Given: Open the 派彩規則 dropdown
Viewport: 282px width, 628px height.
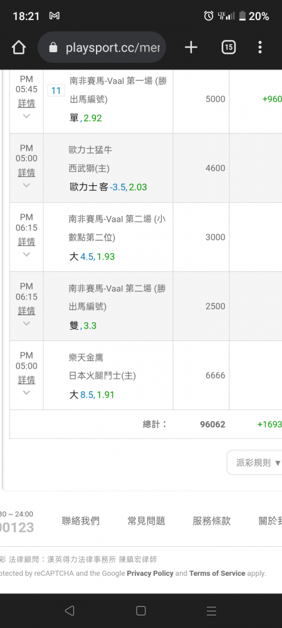Looking at the screenshot, I should (x=256, y=463).
